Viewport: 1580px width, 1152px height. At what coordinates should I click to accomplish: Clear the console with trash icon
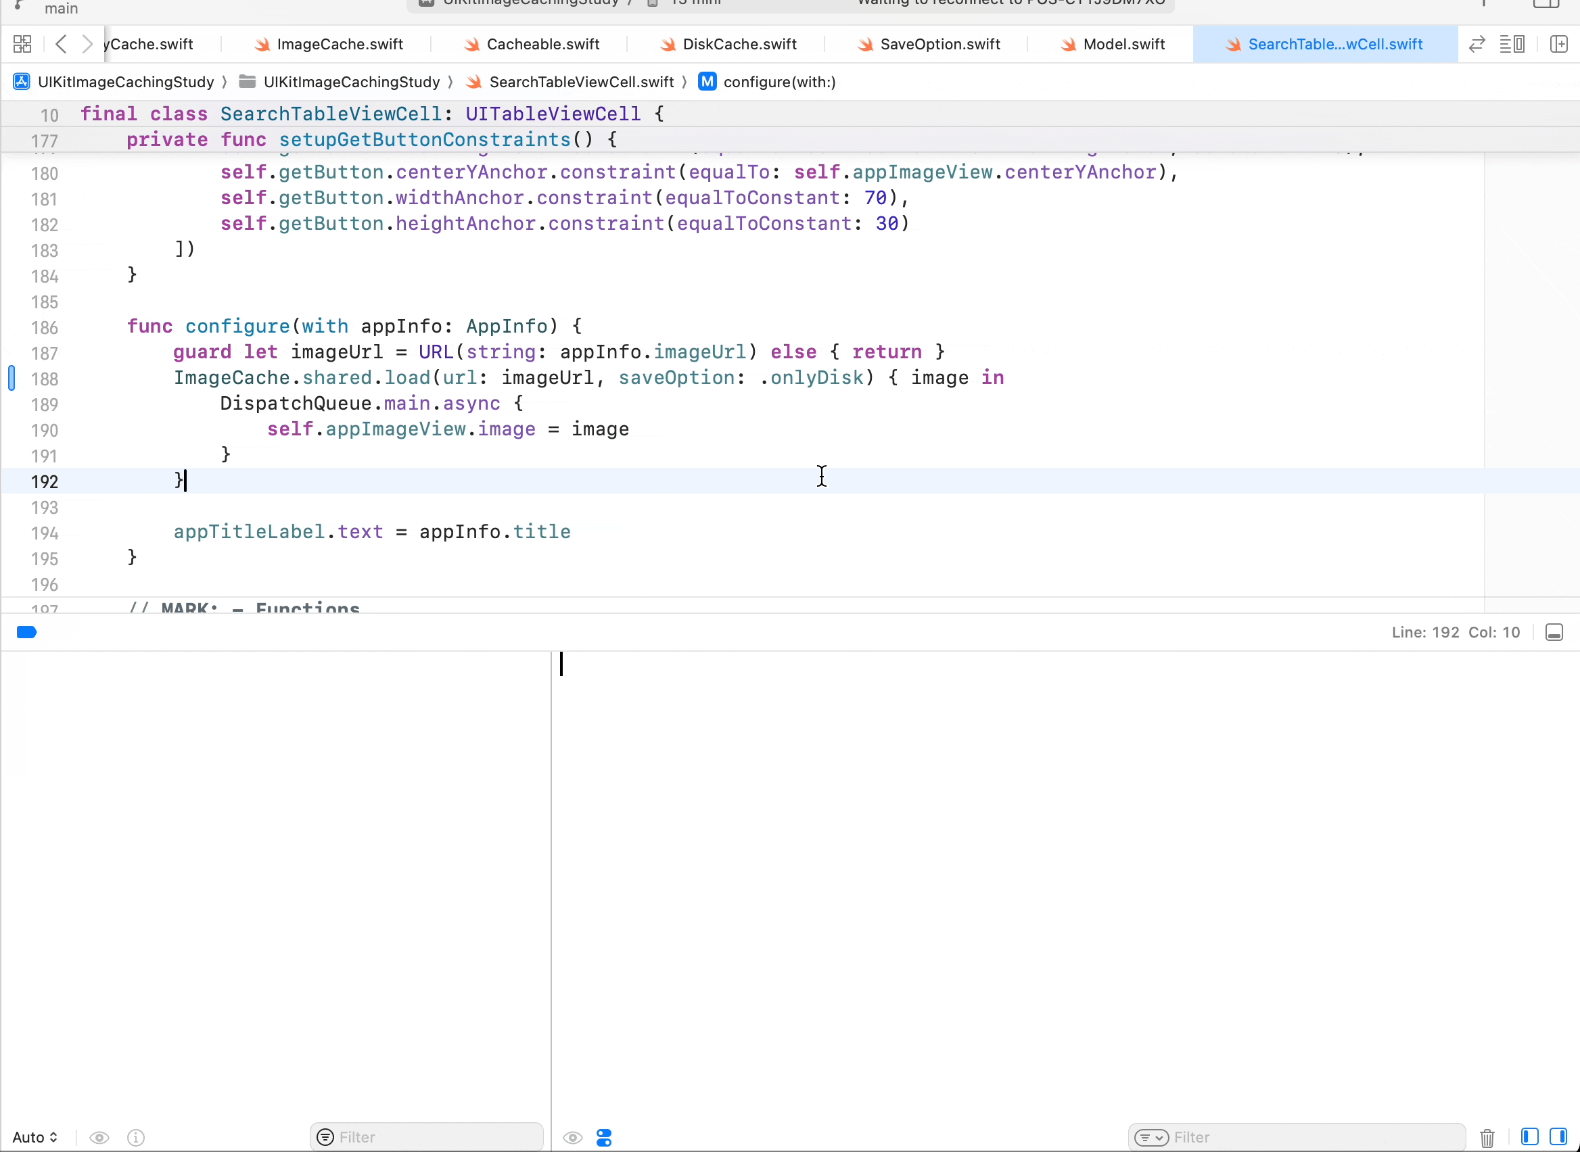point(1487,1137)
